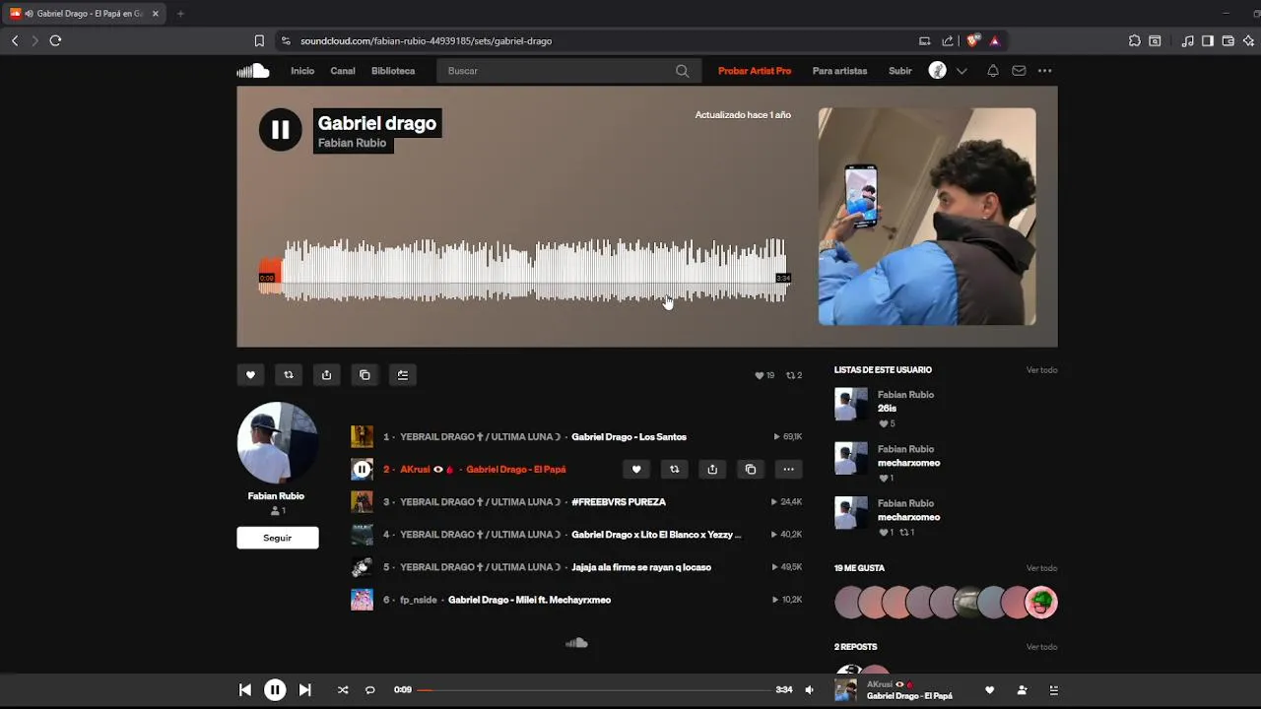
Task: Copy the playlist link
Action: coord(365,375)
